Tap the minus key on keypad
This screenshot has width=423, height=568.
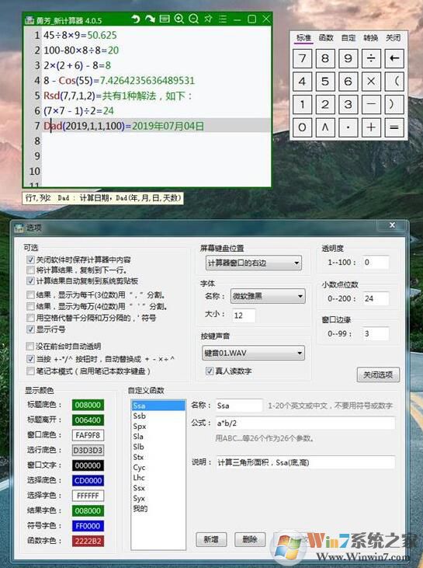point(371,104)
